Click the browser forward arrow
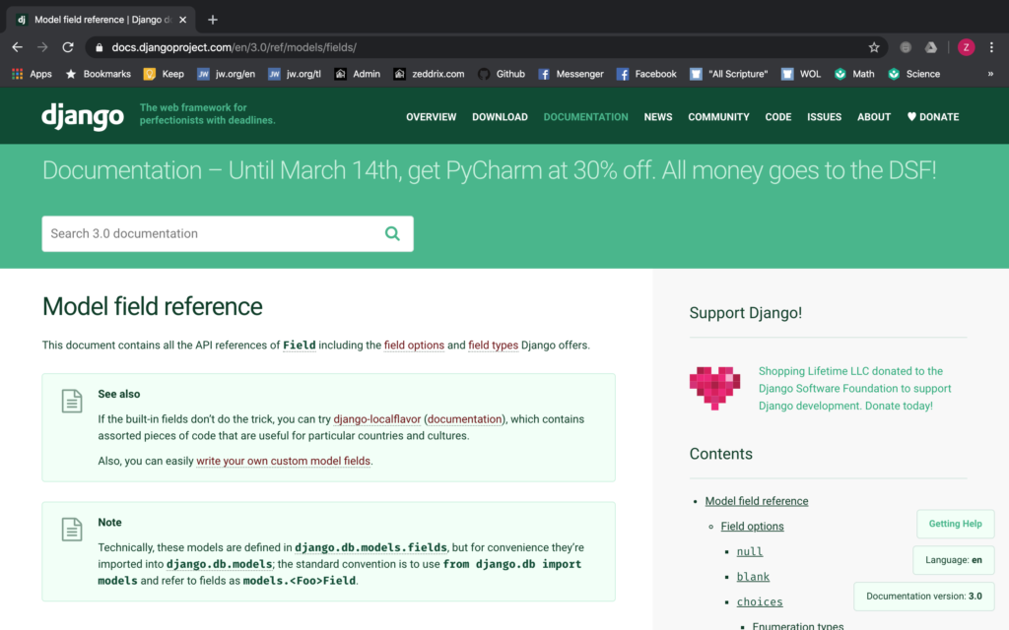 [x=42, y=47]
